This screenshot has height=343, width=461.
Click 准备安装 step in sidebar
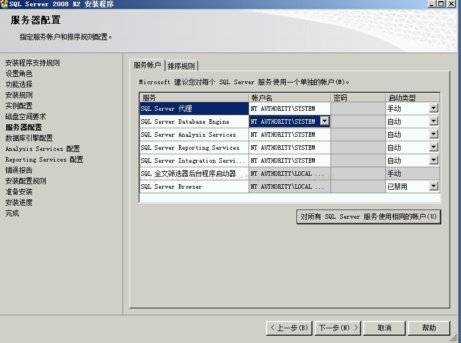point(19,192)
